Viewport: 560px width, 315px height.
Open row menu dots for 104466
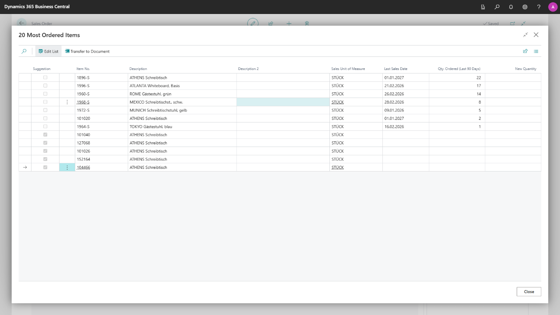point(67,168)
